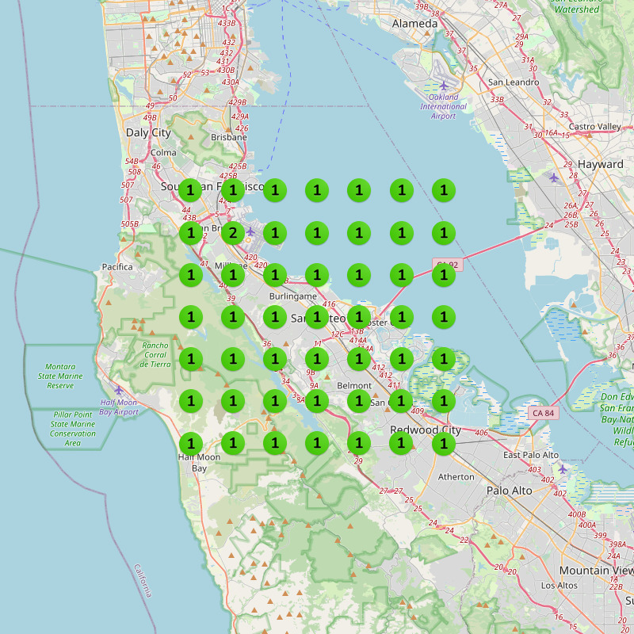The image size is (634, 634).
Task: Select the cluster marker near Burlingame
Action: click(273, 273)
